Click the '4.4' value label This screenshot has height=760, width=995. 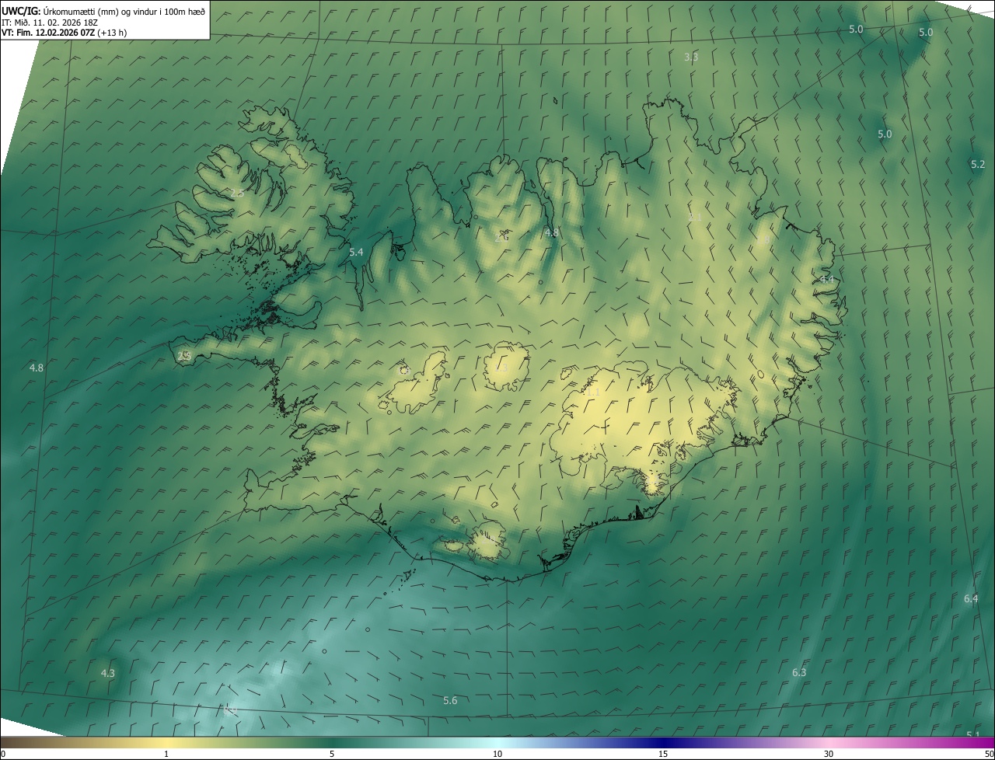[x=826, y=279]
